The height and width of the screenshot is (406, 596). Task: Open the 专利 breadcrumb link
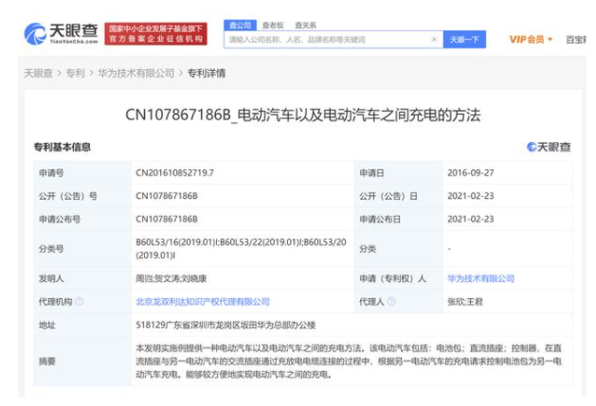coord(74,73)
